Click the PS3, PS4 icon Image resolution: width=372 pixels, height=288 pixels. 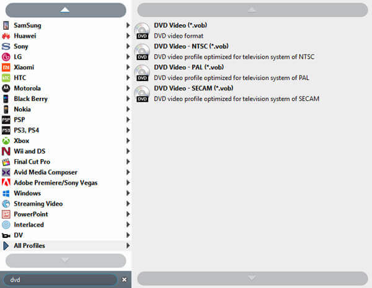pyautogui.click(x=6, y=130)
